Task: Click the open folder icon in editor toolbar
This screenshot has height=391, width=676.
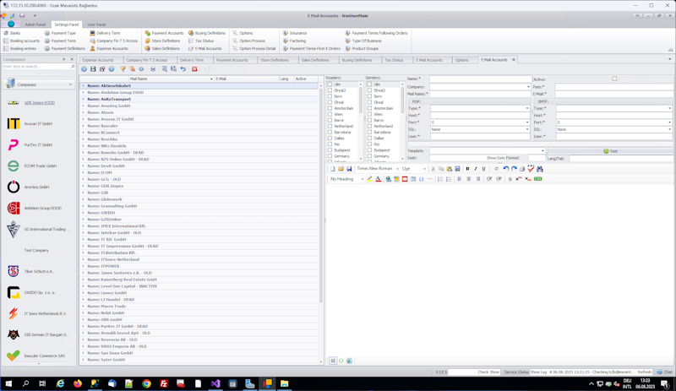Action: click(341, 169)
